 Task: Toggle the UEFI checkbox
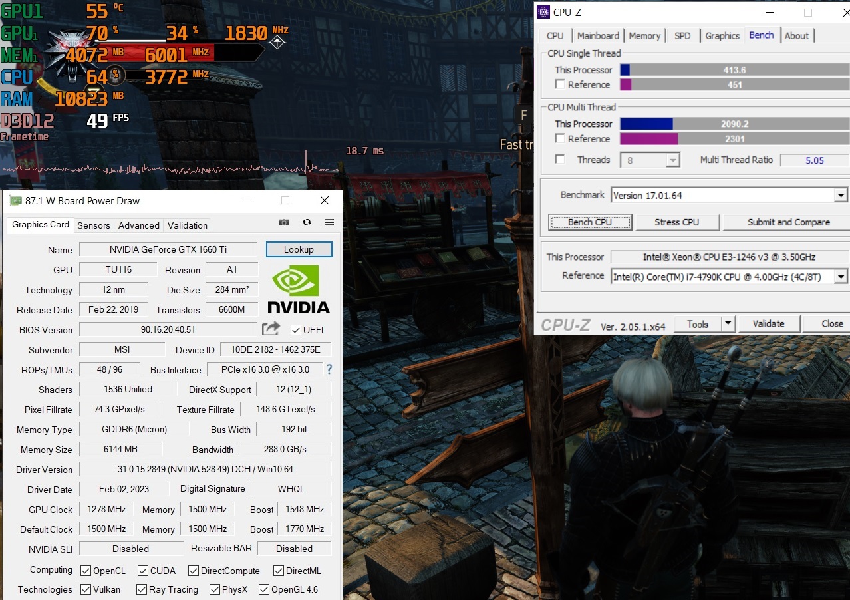click(296, 330)
